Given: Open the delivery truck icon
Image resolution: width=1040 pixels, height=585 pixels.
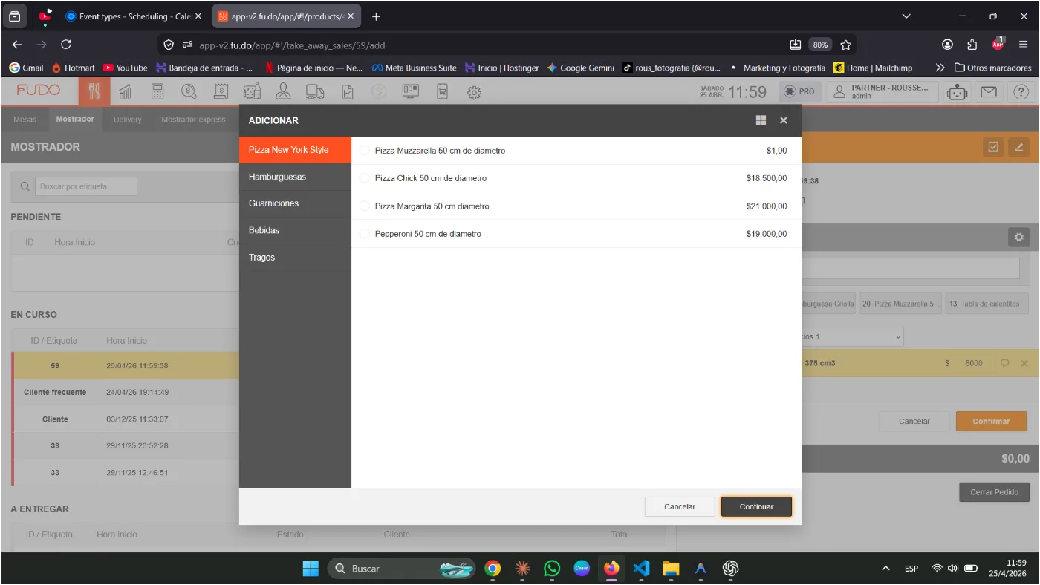Looking at the screenshot, I should point(315,91).
